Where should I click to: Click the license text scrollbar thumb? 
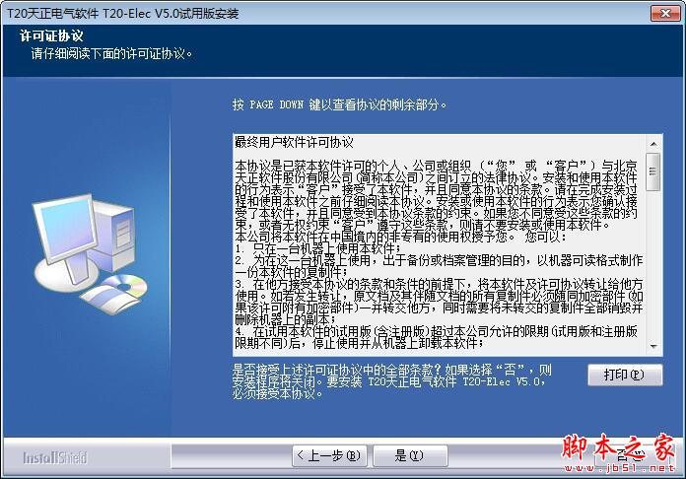653,171
